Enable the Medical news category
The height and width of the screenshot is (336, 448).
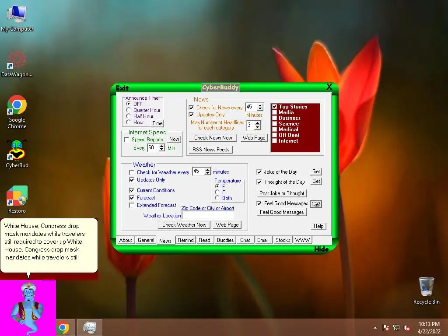coord(275,129)
